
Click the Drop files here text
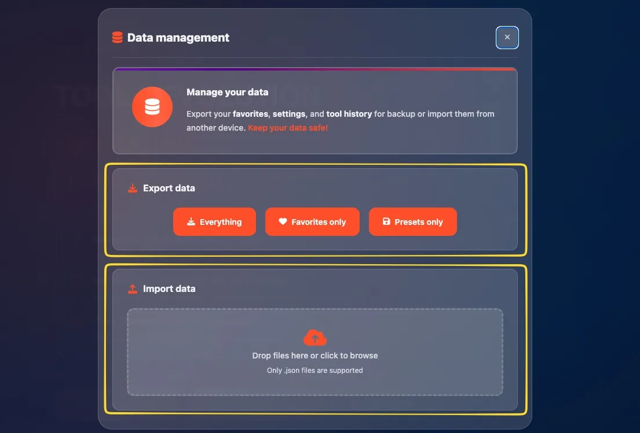click(315, 356)
